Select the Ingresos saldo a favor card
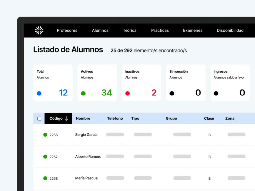The height and width of the screenshot is (191, 255). point(230,83)
